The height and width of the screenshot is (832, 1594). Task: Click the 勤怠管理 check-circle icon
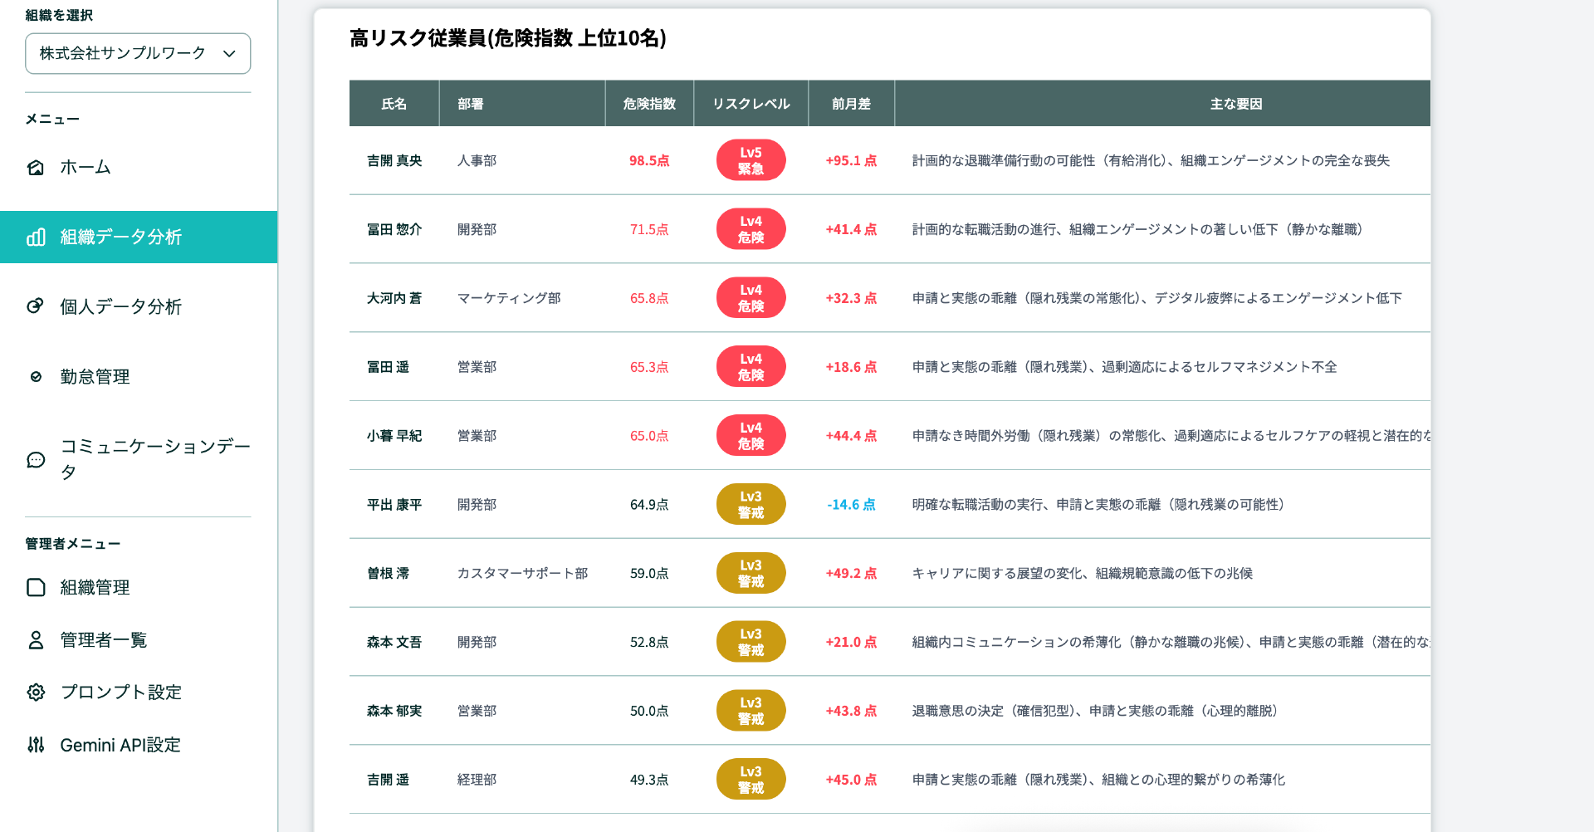coord(36,377)
